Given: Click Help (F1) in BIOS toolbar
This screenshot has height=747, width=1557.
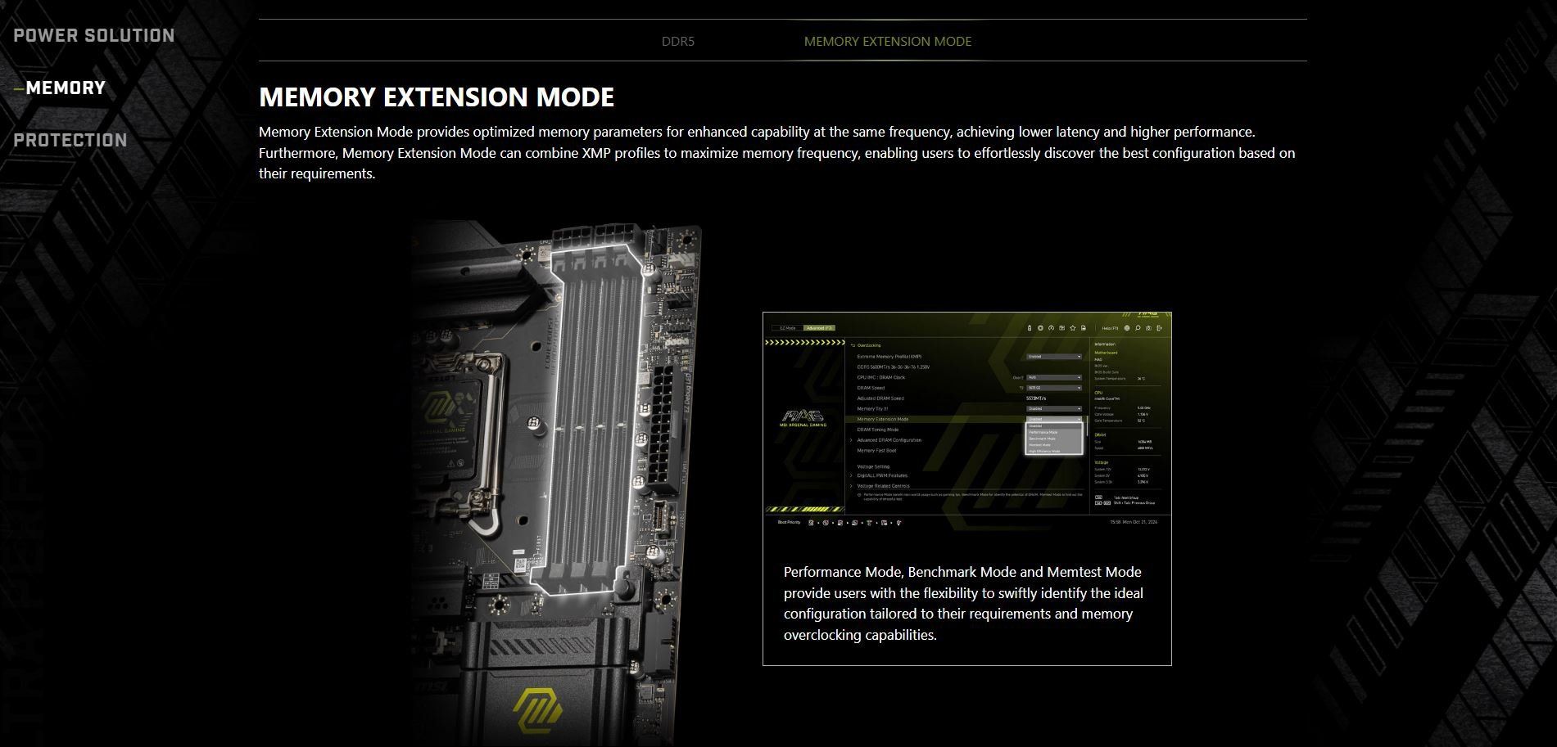Looking at the screenshot, I should coord(1110,328).
